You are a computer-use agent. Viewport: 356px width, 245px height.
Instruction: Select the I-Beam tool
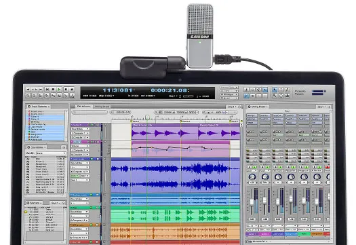281,90
